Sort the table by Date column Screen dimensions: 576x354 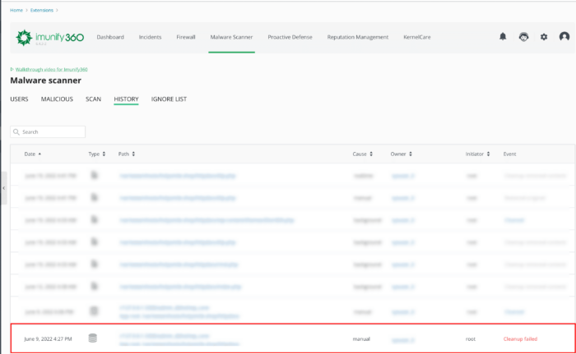[x=33, y=154]
